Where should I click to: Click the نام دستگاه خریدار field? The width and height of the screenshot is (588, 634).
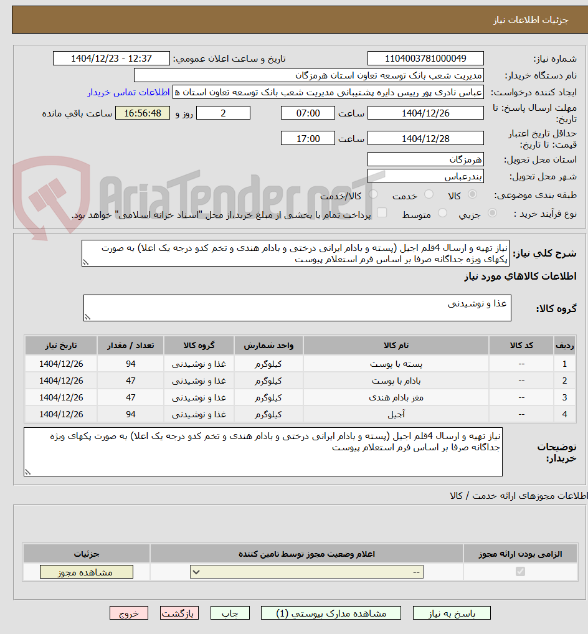[308, 75]
